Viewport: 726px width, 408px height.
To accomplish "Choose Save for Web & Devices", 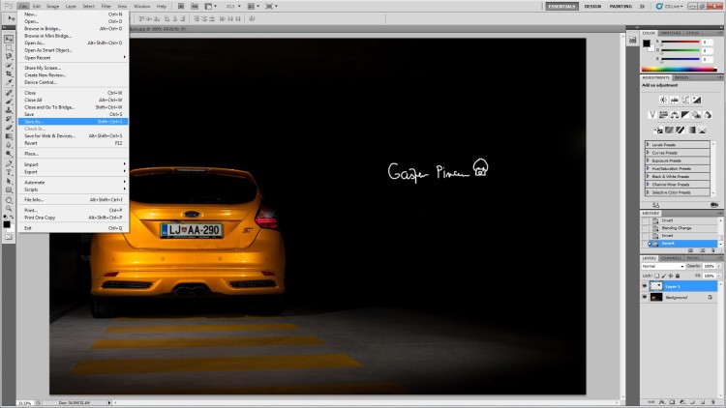I will pyautogui.click(x=74, y=136).
